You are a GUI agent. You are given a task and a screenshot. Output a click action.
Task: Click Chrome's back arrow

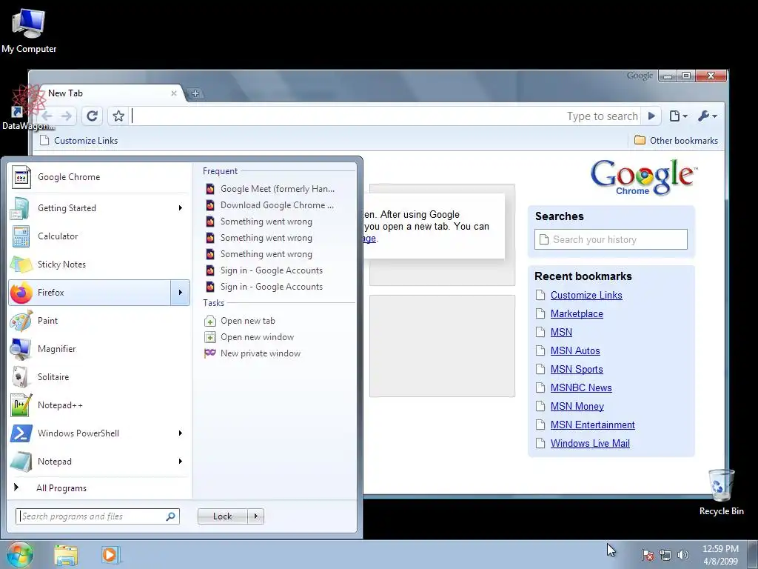coord(47,116)
